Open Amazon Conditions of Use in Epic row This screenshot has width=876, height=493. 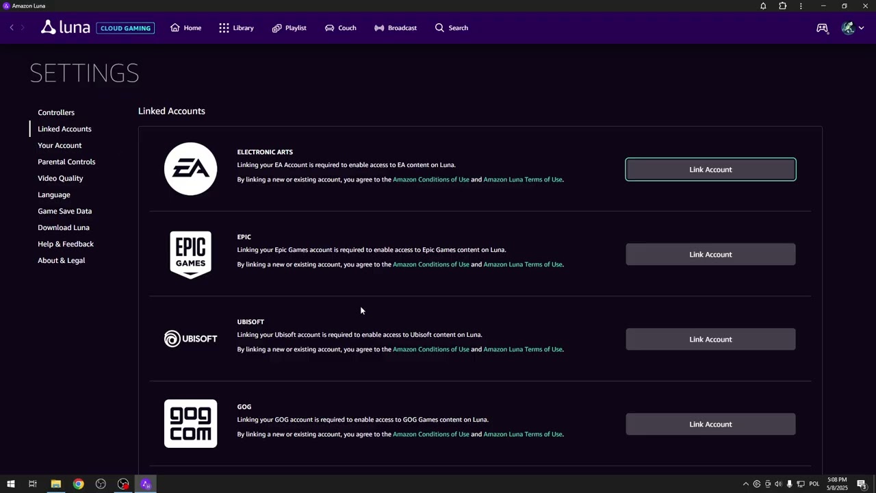pyautogui.click(x=431, y=264)
